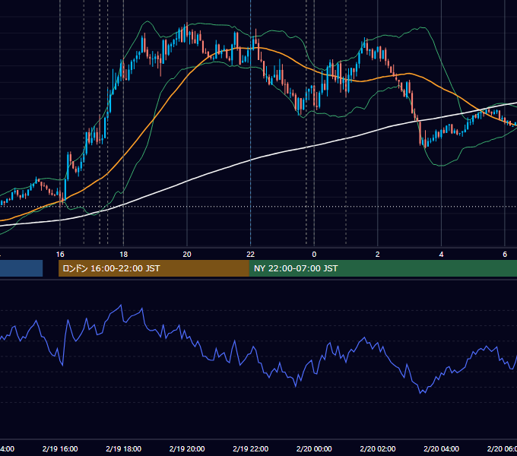The width and height of the screenshot is (517, 456).
Task: Click the ロンドン 16:00-22:00 JST session bar
Action: pyautogui.click(x=154, y=268)
